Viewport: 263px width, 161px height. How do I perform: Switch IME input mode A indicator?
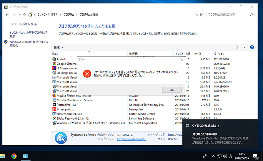(x=231, y=156)
